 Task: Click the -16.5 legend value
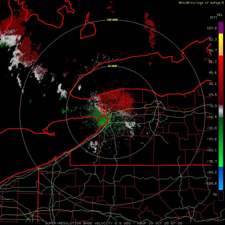(212, 117)
